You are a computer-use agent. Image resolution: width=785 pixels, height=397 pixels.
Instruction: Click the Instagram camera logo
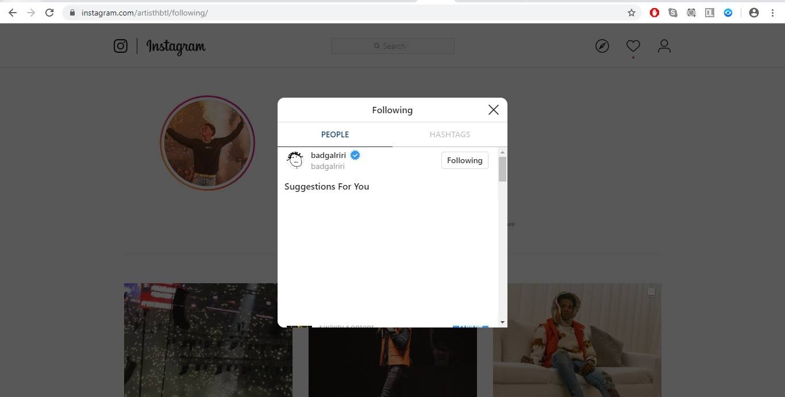tap(121, 46)
